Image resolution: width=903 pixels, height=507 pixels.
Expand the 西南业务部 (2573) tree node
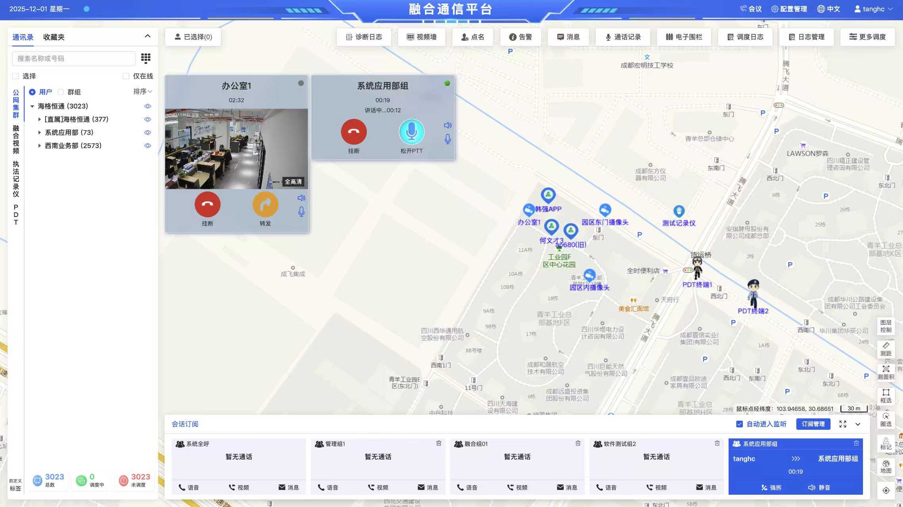(x=39, y=146)
